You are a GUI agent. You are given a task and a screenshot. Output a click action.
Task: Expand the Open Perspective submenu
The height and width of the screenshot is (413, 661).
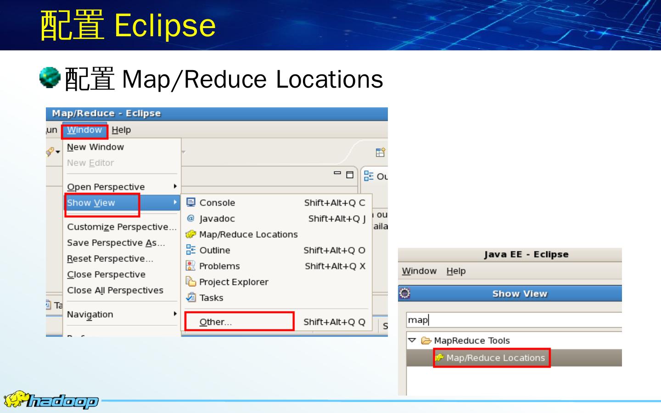tap(122, 187)
